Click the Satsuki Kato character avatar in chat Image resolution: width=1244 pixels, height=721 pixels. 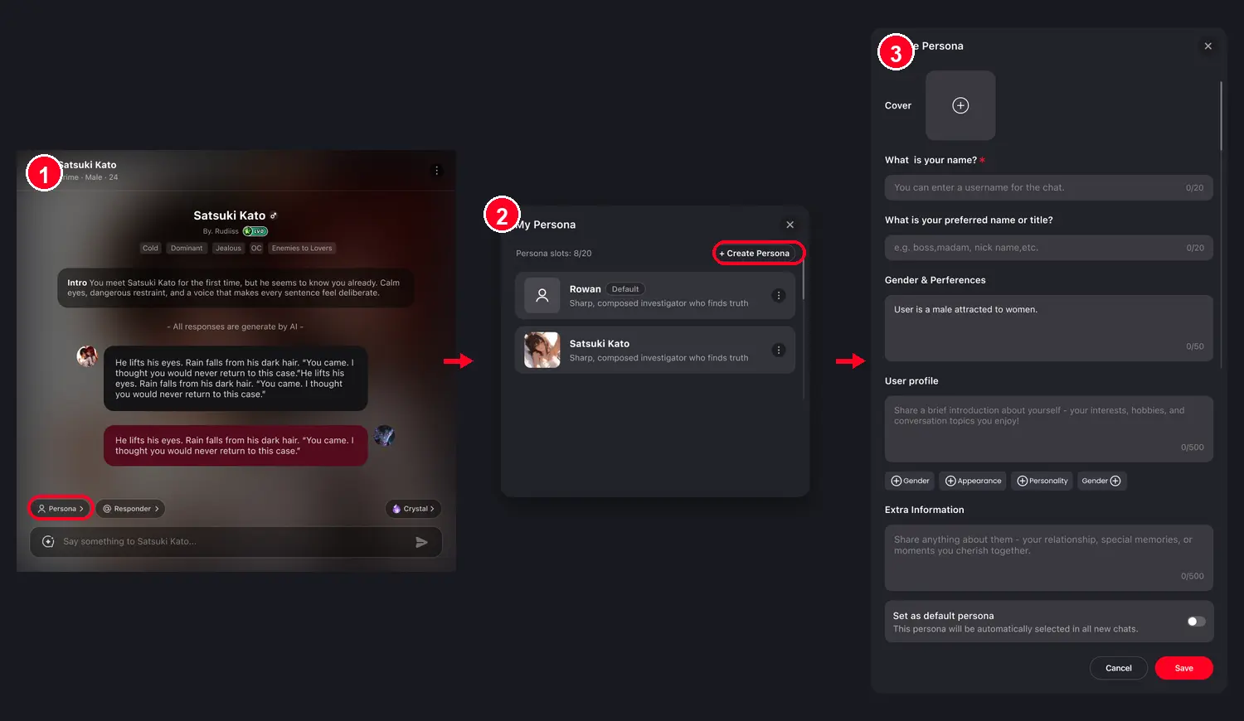tap(87, 356)
